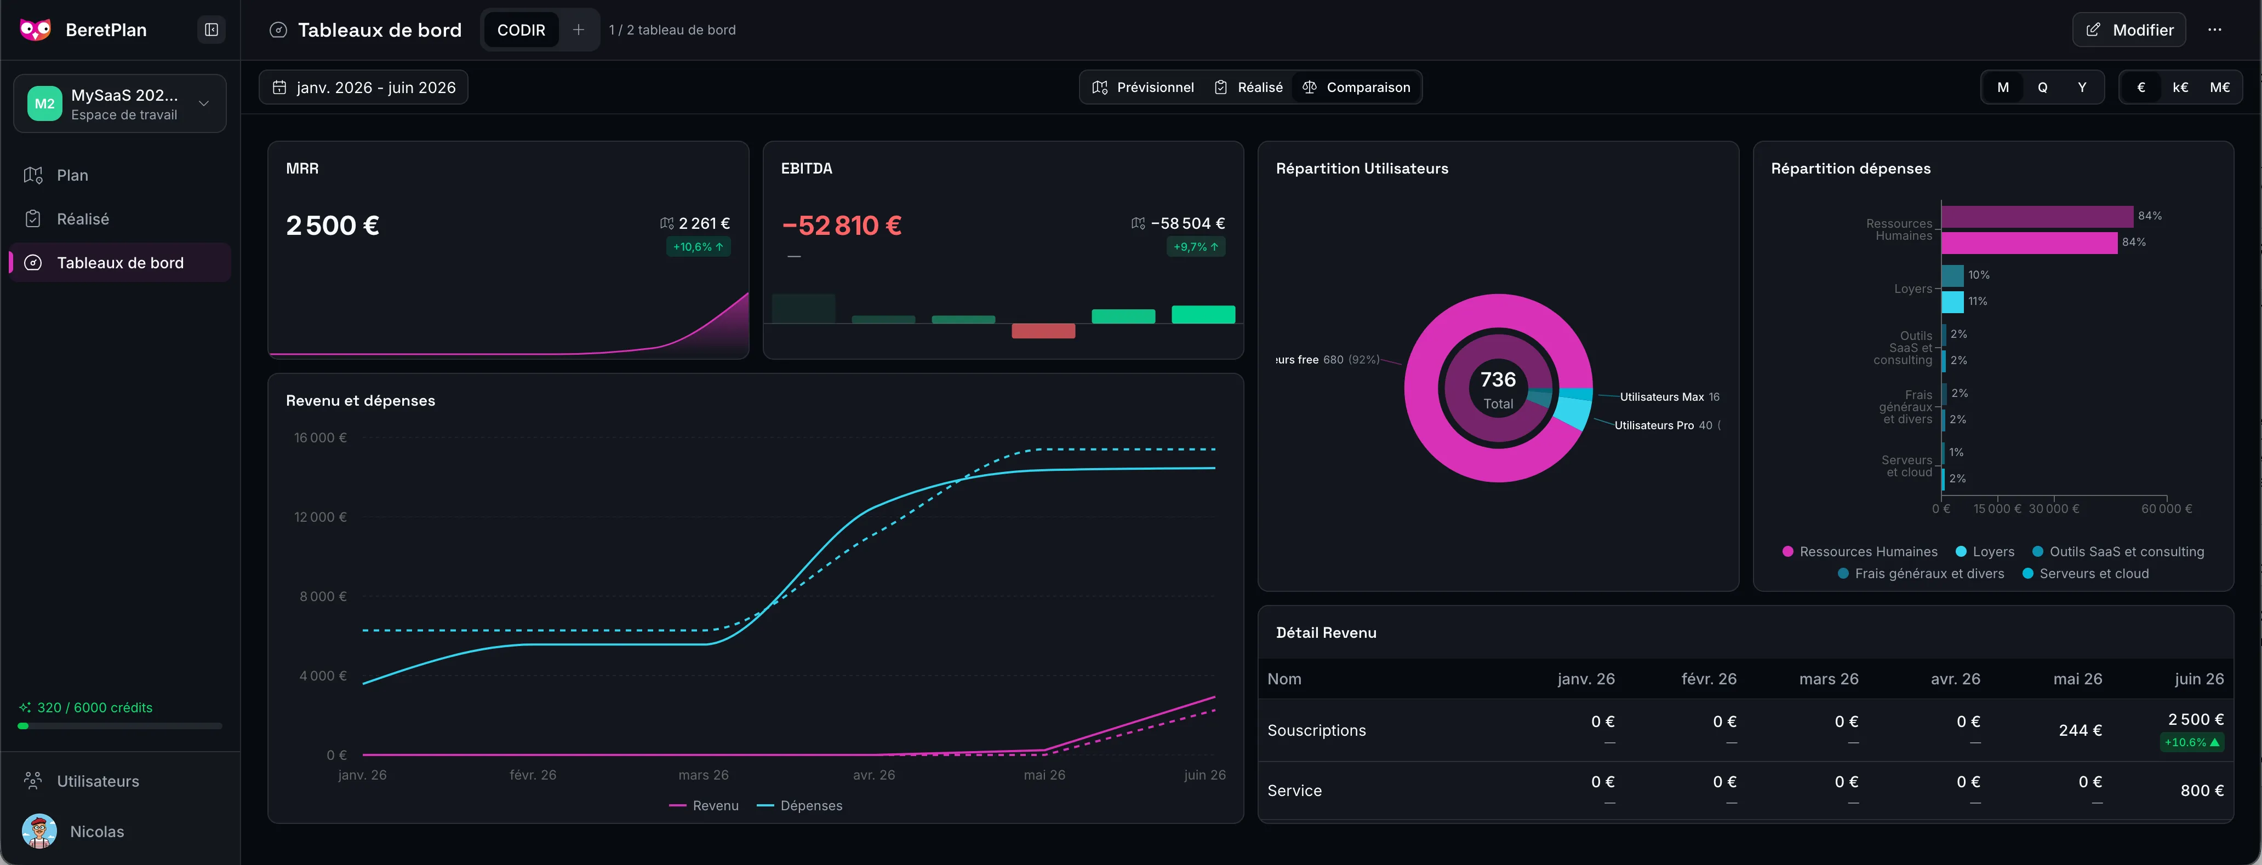The height and width of the screenshot is (865, 2262).
Task: Click the map icon next to Prévisionnel
Action: coord(1099,88)
